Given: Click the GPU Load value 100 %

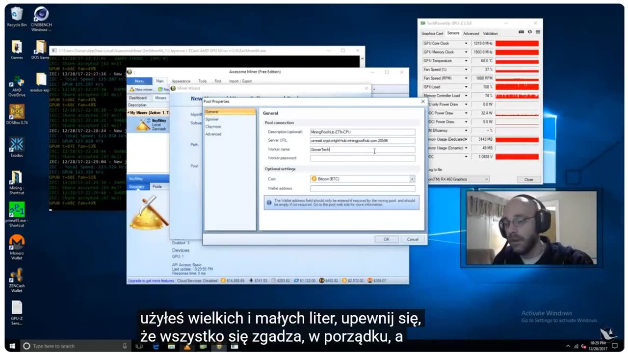Looking at the screenshot, I should [482, 87].
